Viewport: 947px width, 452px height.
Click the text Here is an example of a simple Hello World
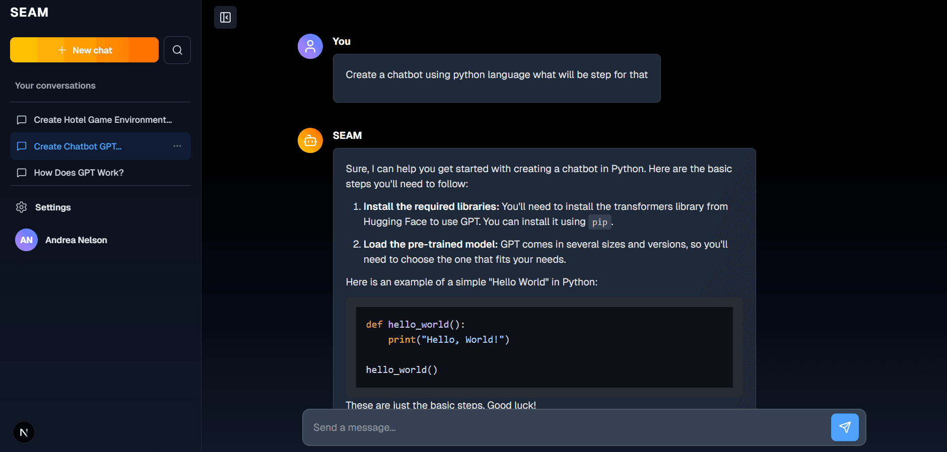tap(471, 282)
